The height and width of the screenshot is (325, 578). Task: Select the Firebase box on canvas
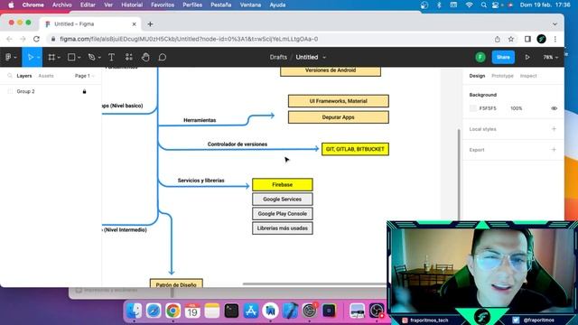283,184
